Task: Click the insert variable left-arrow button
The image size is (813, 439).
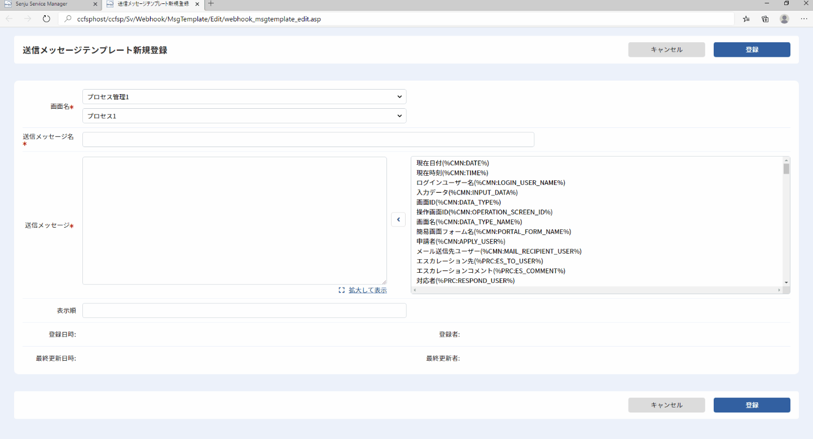Action: [398, 220]
